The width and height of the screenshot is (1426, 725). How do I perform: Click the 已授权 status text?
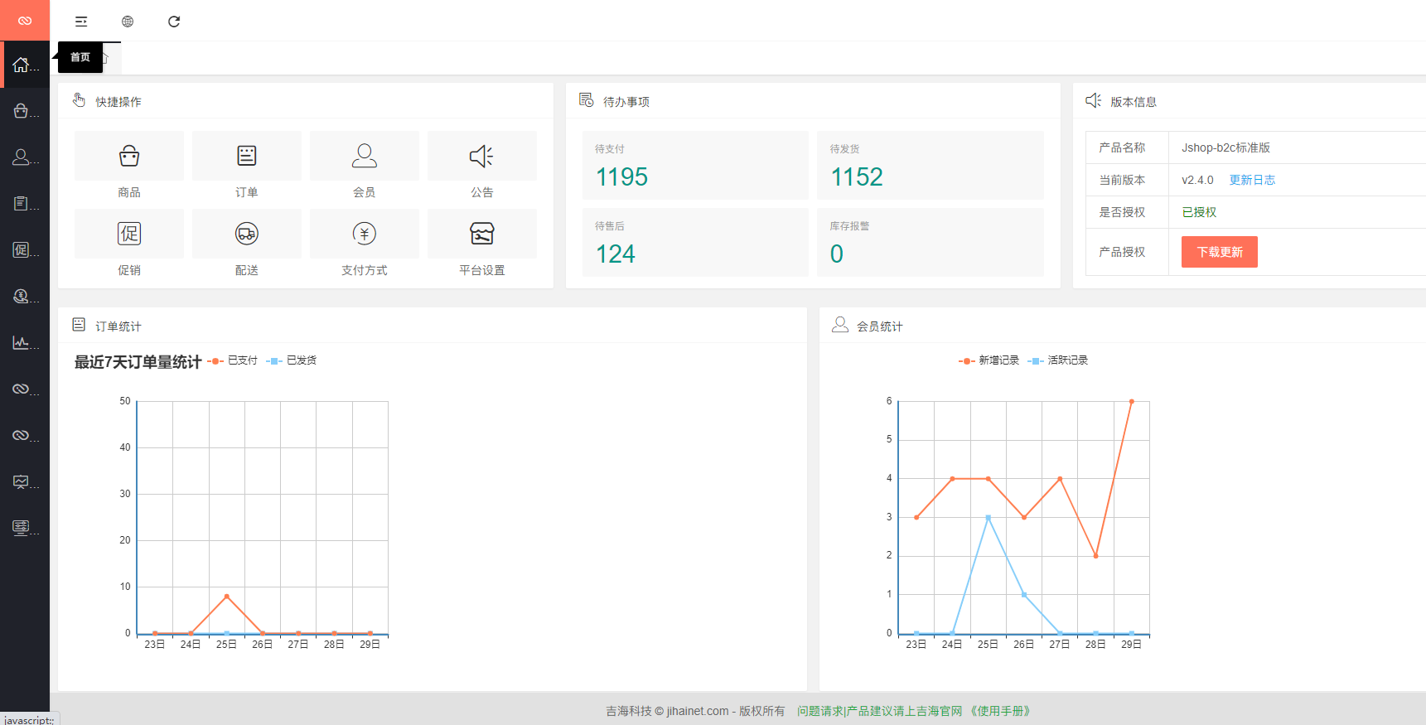pyautogui.click(x=1199, y=212)
